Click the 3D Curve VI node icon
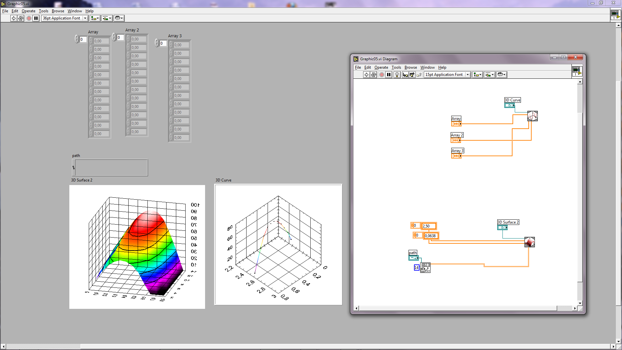The height and width of the screenshot is (350, 622). pos(532,116)
